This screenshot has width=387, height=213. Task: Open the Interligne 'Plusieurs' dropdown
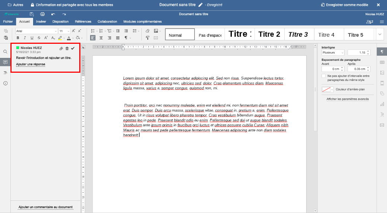333,52
